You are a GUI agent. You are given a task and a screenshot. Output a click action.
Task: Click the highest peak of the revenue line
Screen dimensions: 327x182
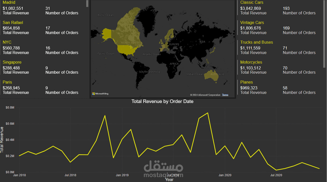click(x=207, y=113)
